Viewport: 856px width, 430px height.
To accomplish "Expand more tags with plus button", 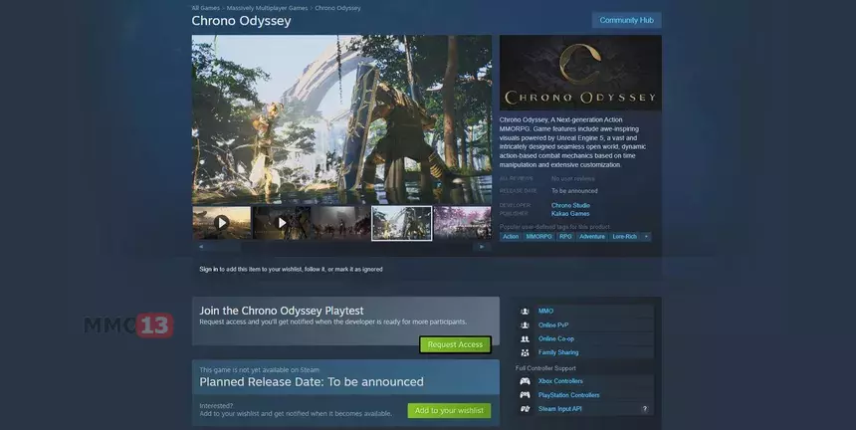I will click(646, 237).
